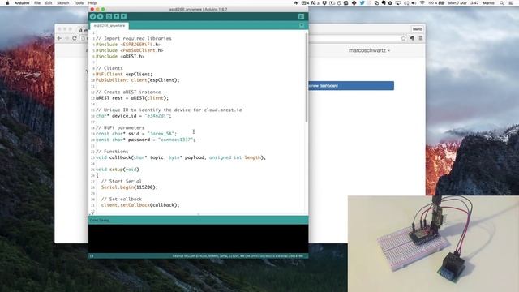Click the Wi-Fi status icon
The height and width of the screenshot is (292, 519).
click(x=422, y=3)
